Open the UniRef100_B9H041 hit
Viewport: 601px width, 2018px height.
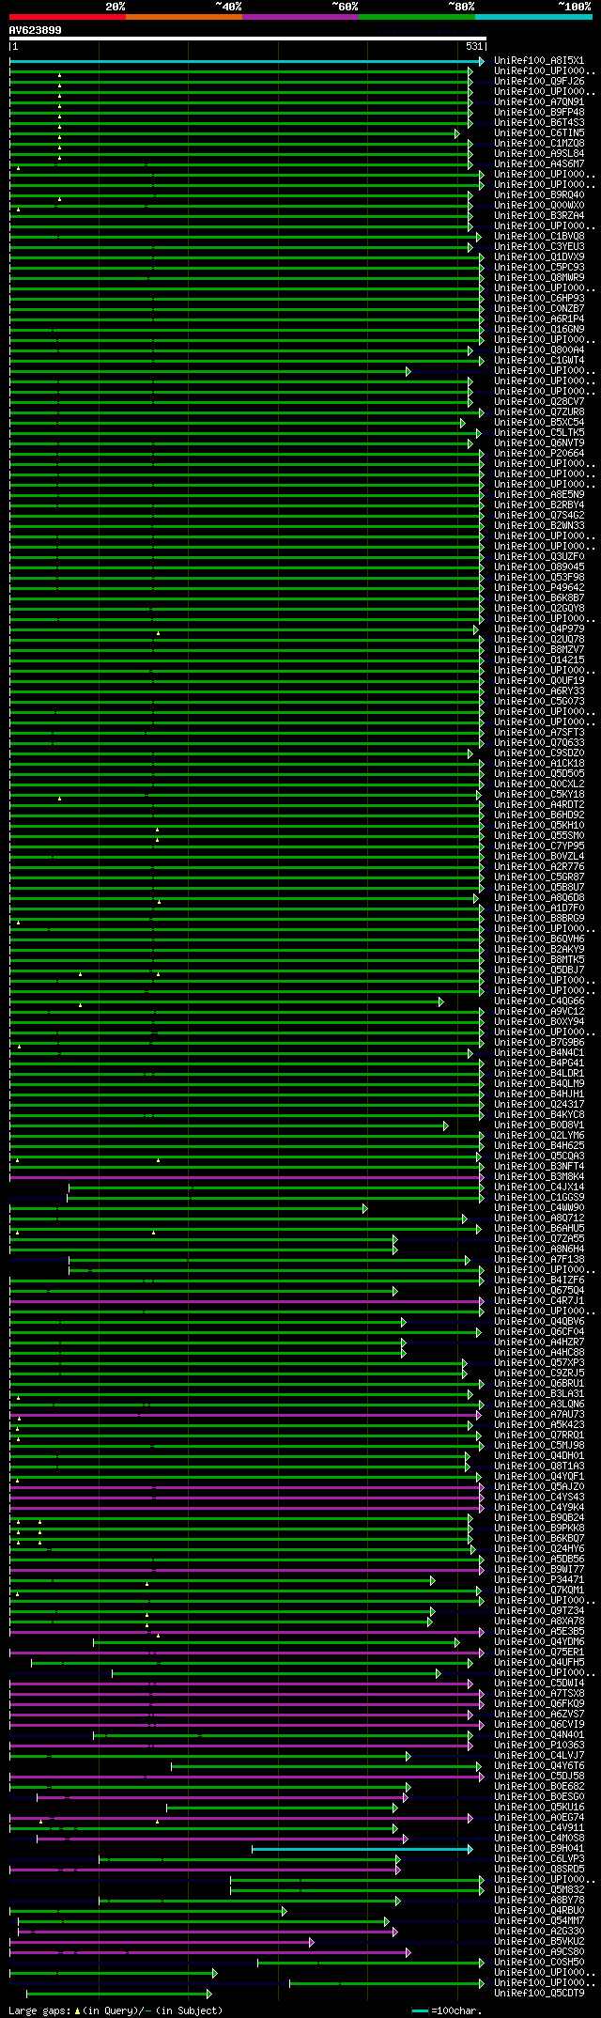coord(539,1849)
